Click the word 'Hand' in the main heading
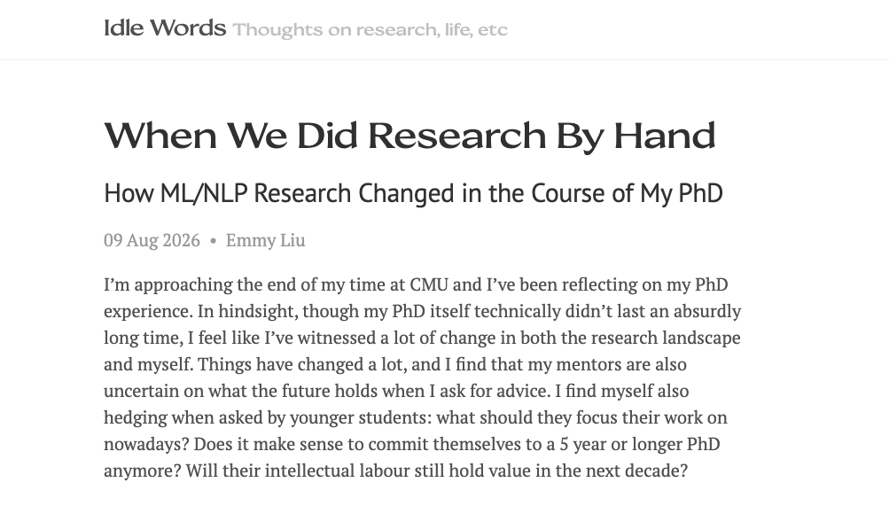 click(665, 136)
